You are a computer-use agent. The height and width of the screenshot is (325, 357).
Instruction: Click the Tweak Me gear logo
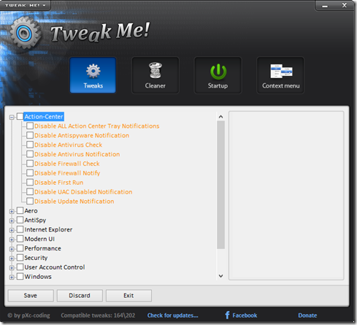point(24,34)
